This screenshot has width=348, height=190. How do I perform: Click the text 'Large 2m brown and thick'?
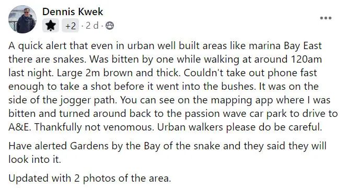118,73
